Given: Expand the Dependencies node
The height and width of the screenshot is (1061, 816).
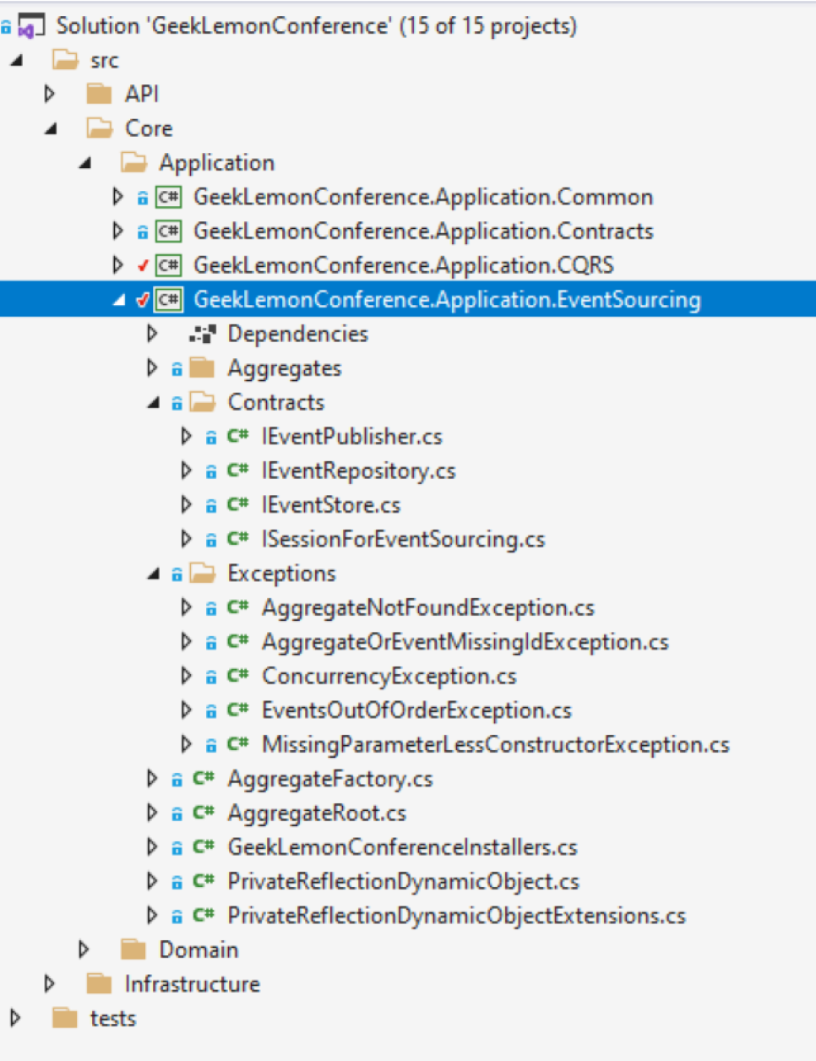Looking at the screenshot, I should click(x=152, y=334).
